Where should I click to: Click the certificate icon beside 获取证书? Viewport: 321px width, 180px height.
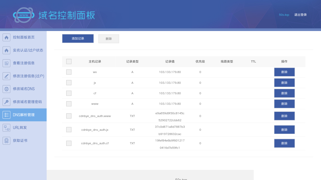(x=6, y=140)
